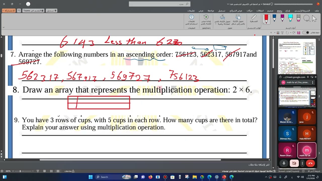322x181 pixels.
Task: Open Firefox from the taskbar
Action: 150,177
